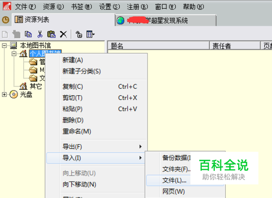Open the view mode list dropdown icon

click(x=90, y=34)
